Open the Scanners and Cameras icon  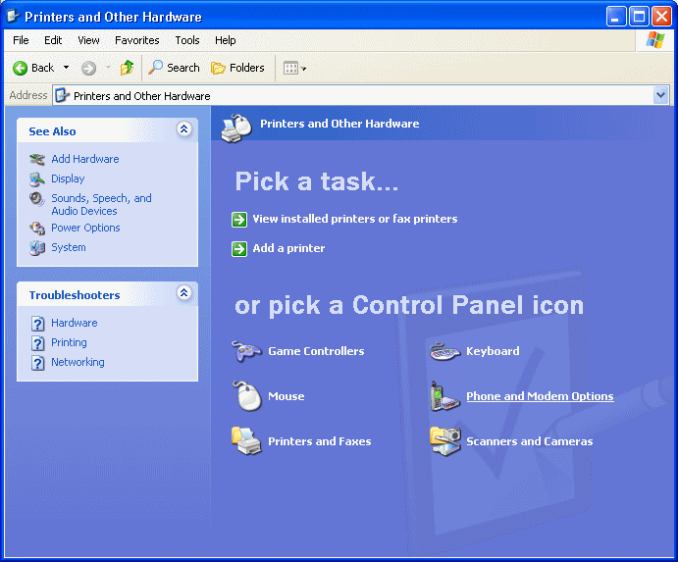point(444,441)
